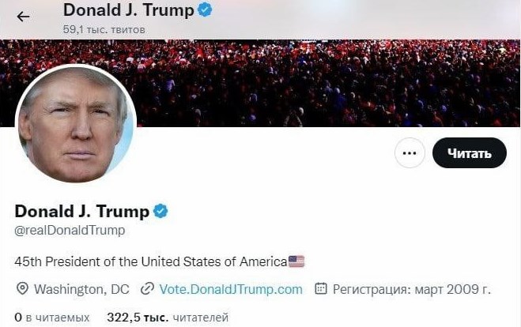This screenshot has height=327, width=521.
Task: Click the Читать follow button
Action: click(469, 153)
